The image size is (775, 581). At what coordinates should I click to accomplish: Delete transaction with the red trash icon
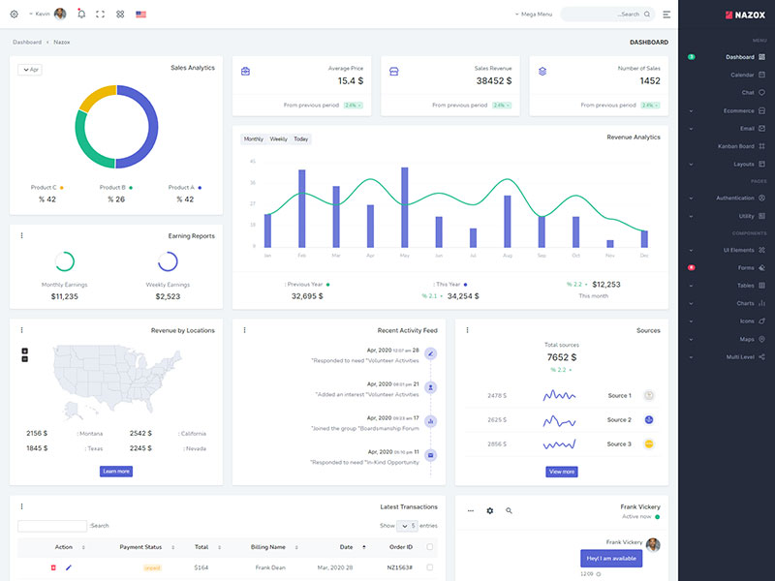(x=53, y=567)
